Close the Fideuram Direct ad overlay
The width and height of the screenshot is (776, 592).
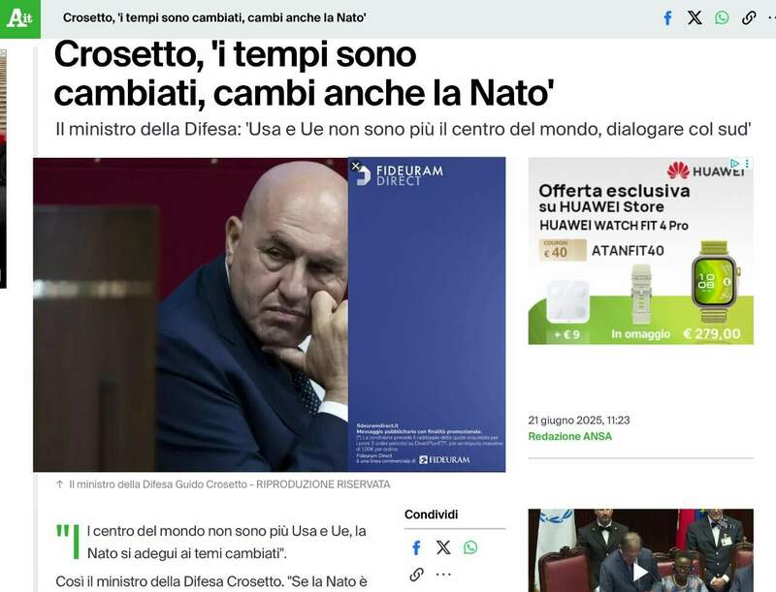click(x=355, y=167)
